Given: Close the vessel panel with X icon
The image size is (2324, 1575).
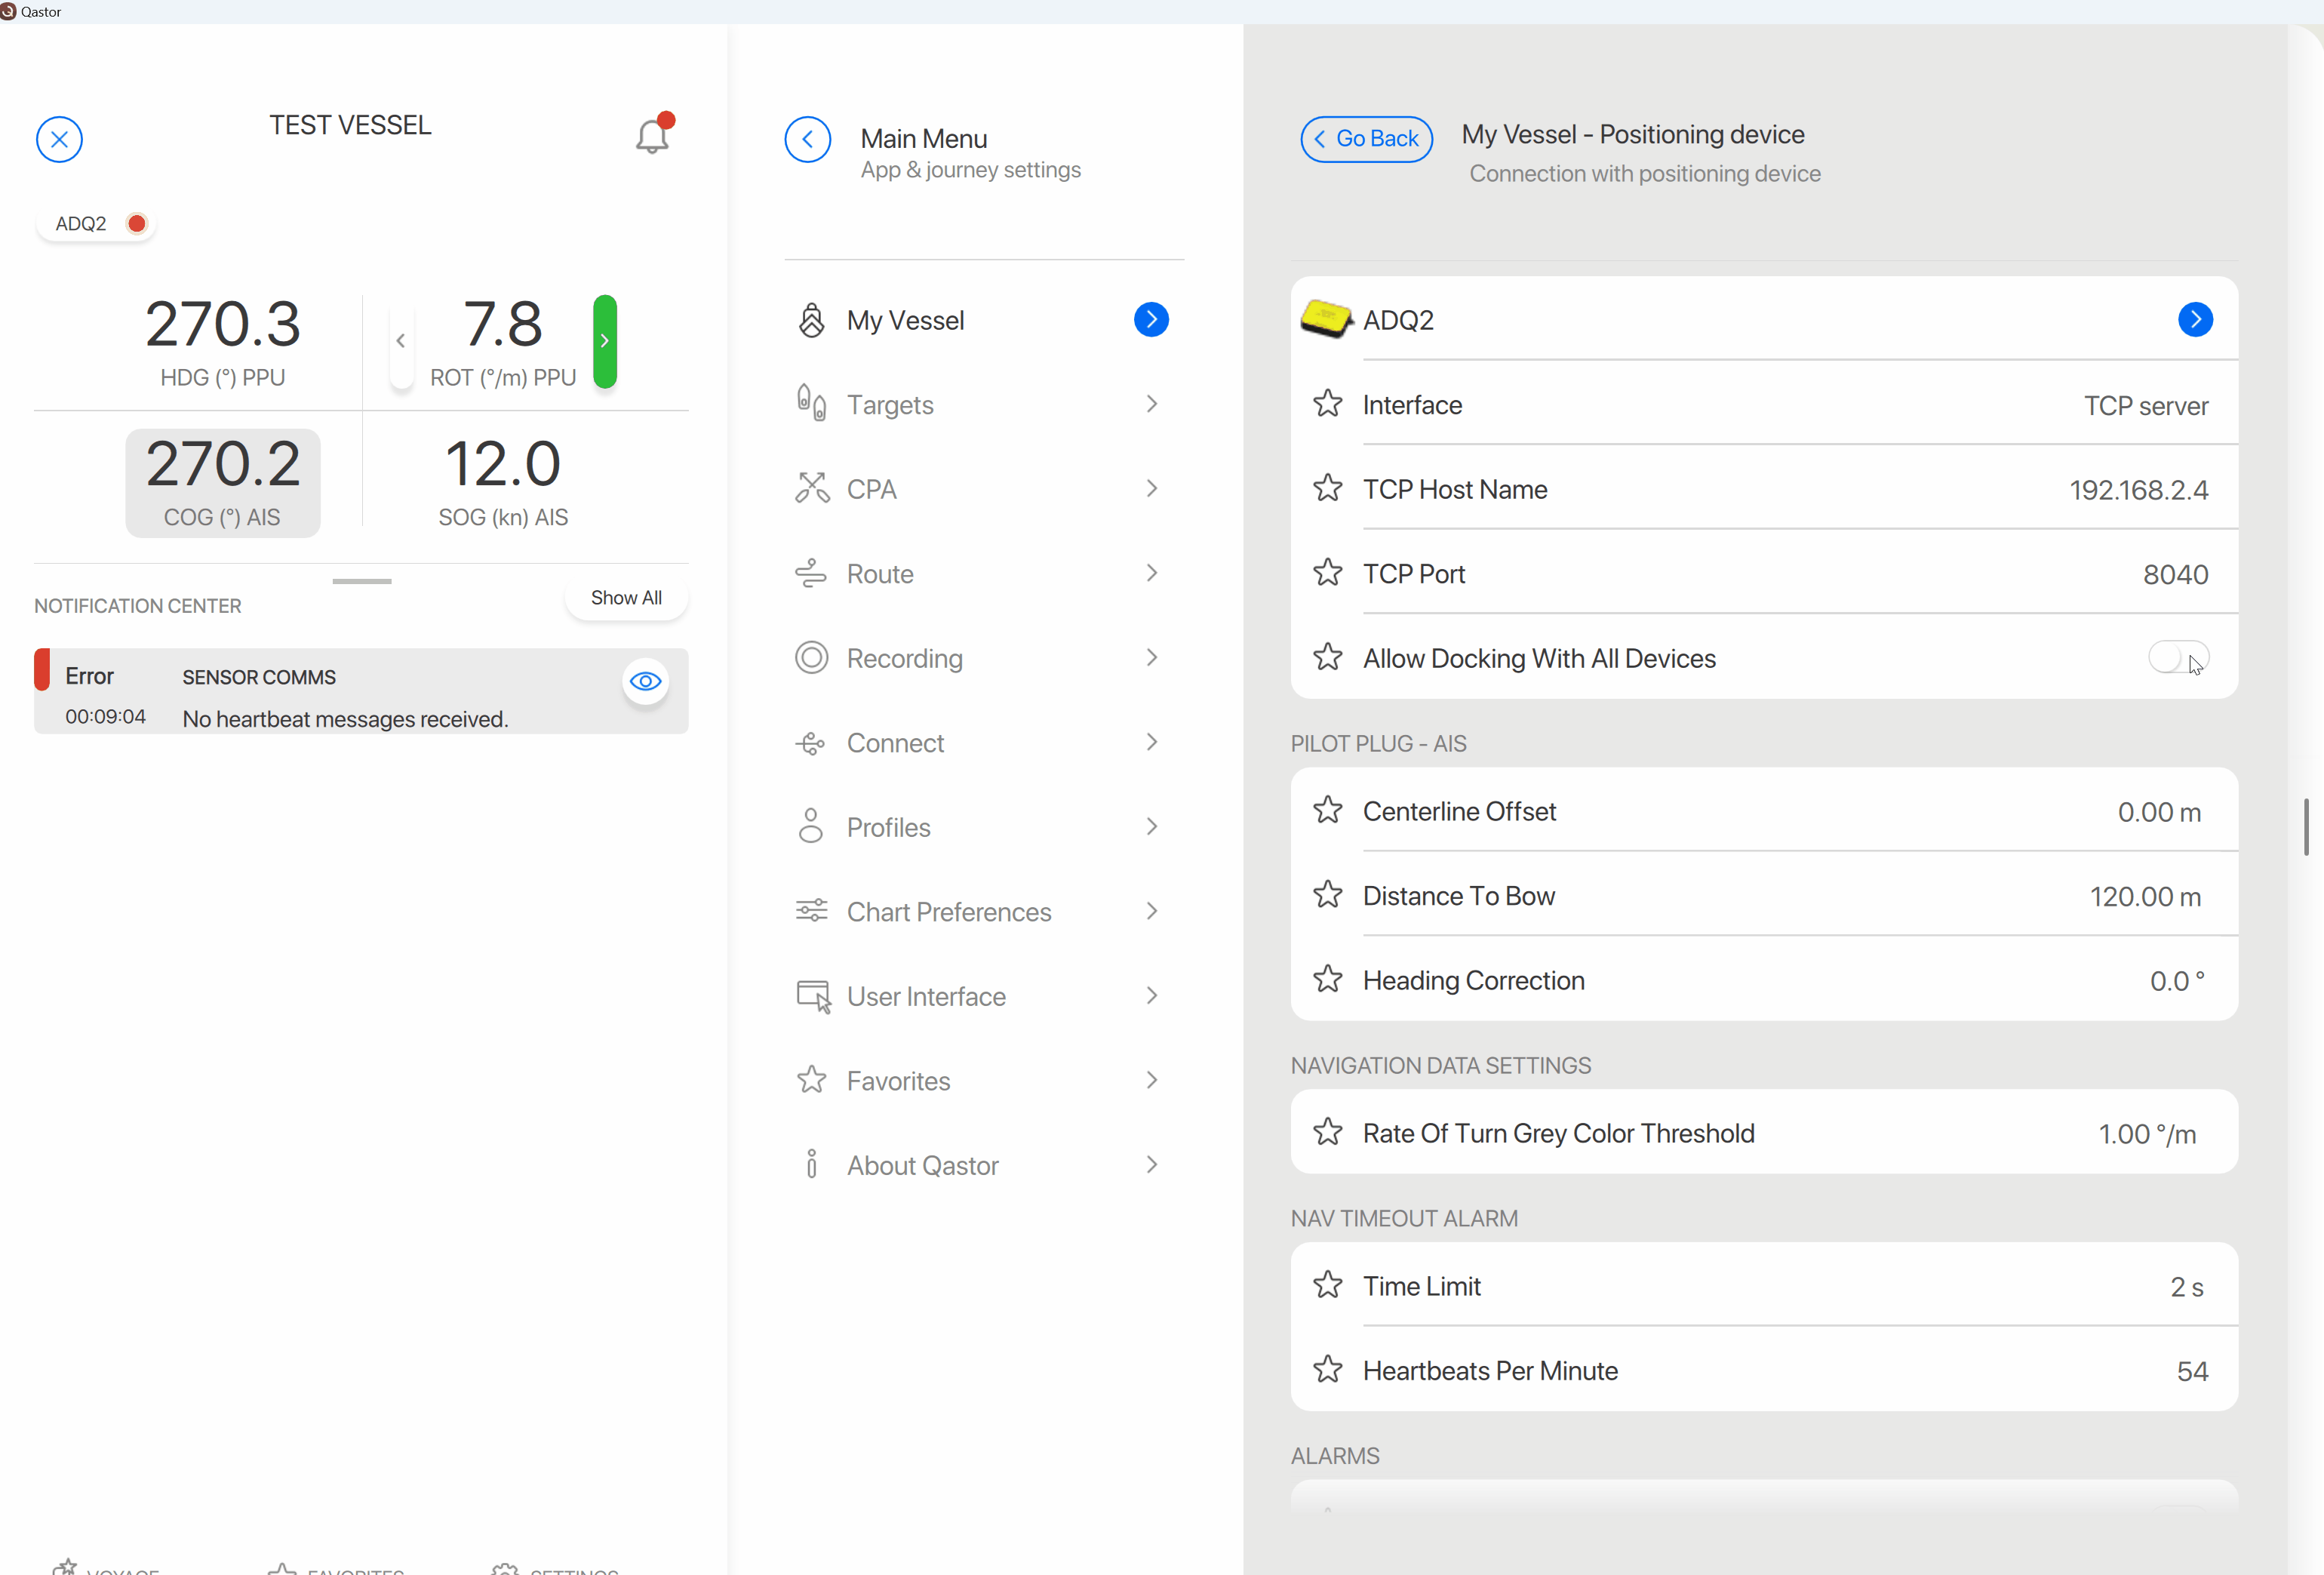Looking at the screenshot, I should click(59, 139).
